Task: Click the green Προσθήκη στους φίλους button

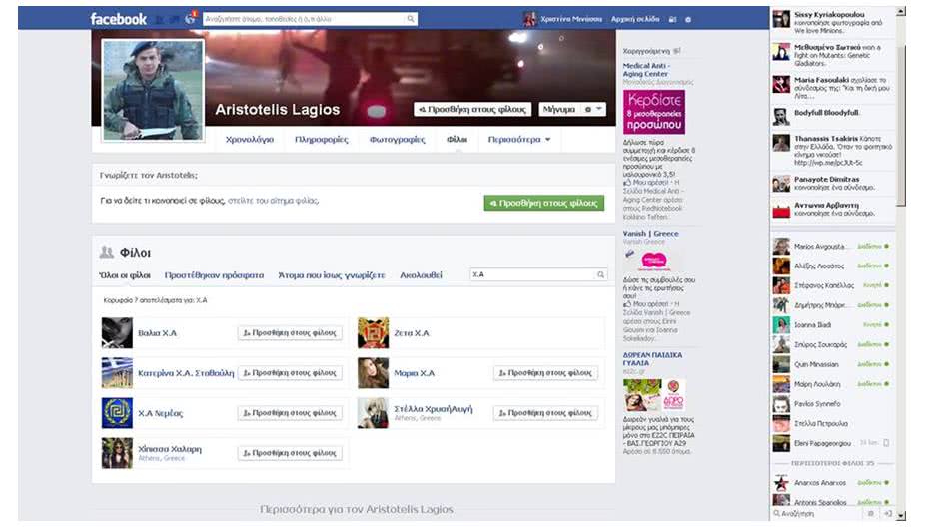Action: pos(543,203)
